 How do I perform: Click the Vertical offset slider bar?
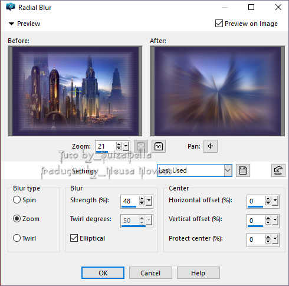click(255, 226)
